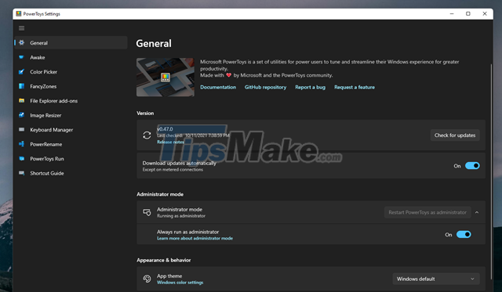Click the Request a feature link
This screenshot has height=292, width=502.
355,87
